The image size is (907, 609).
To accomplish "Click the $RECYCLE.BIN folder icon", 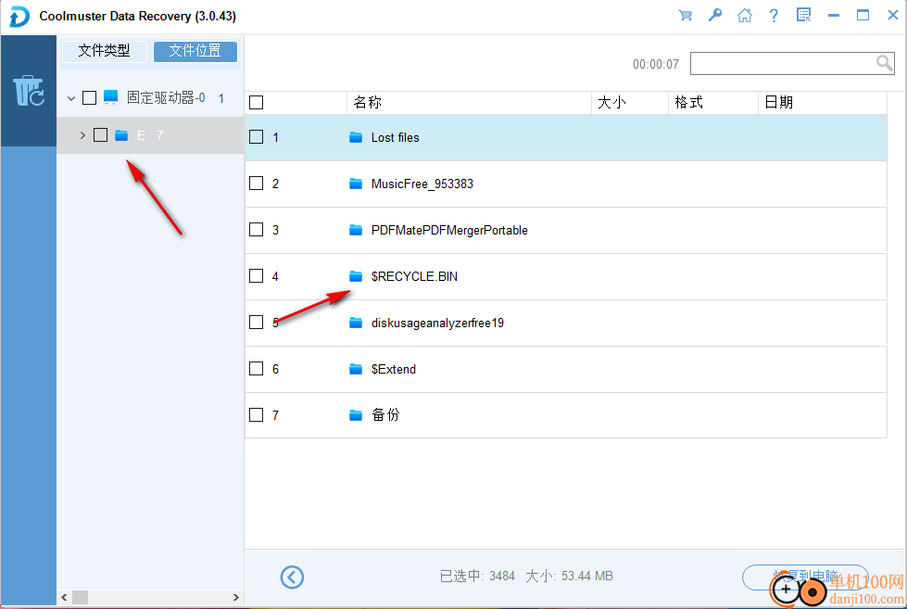I will [x=356, y=276].
